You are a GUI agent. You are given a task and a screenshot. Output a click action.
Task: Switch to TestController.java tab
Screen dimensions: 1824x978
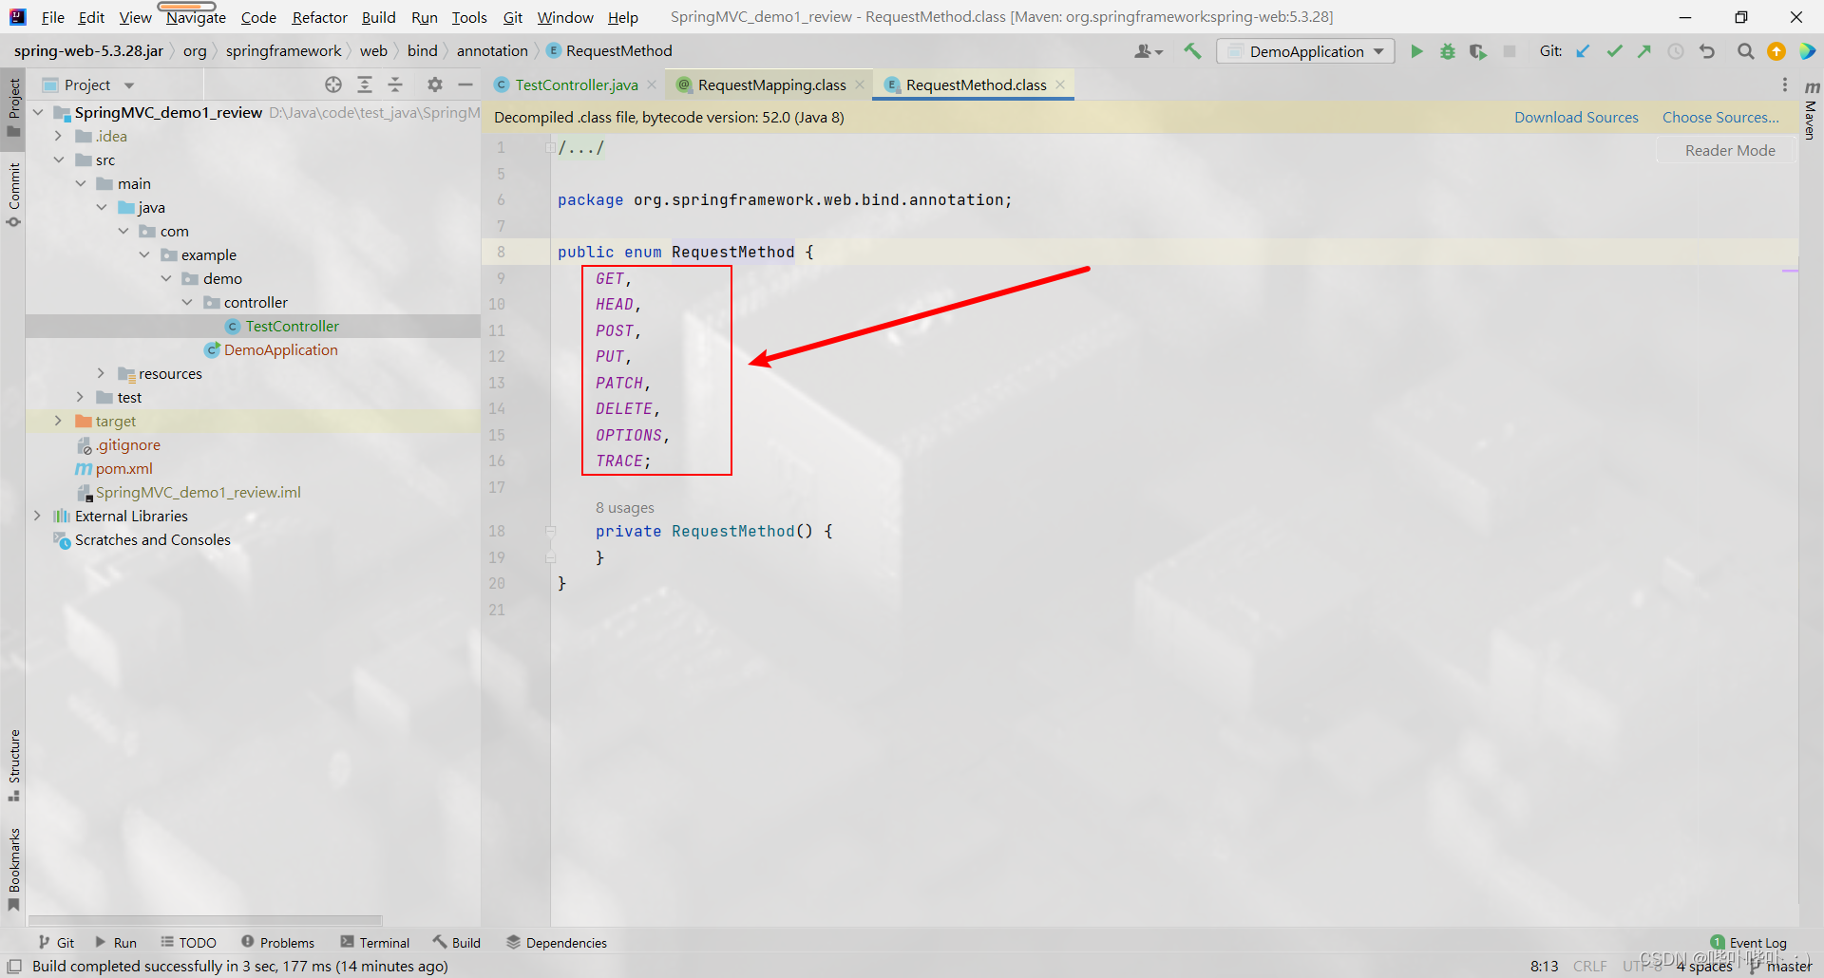click(x=576, y=85)
